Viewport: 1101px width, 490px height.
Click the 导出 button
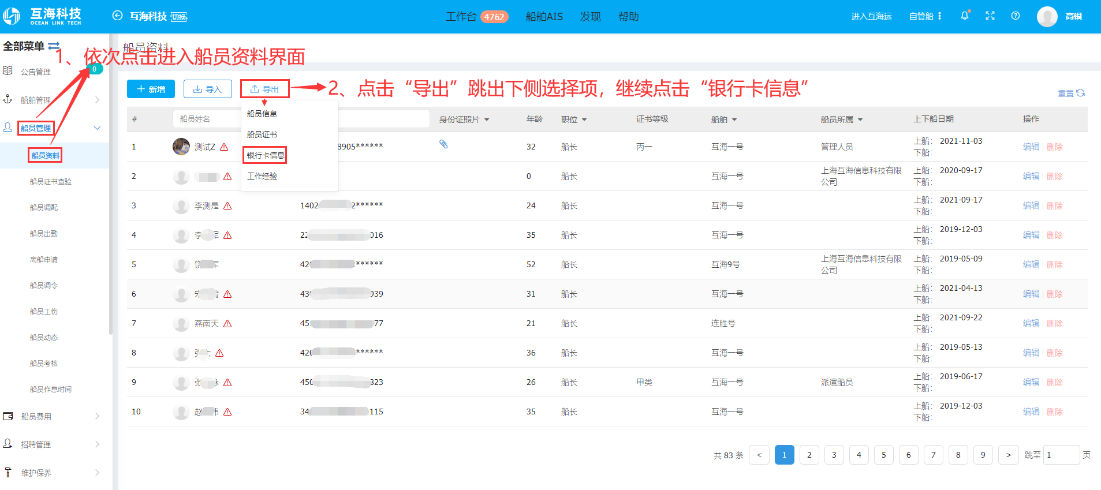(x=264, y=89)
